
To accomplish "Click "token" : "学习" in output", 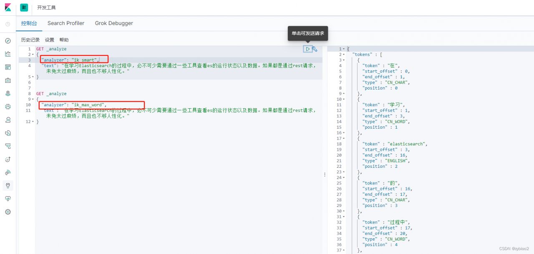I will coord(384,105).
